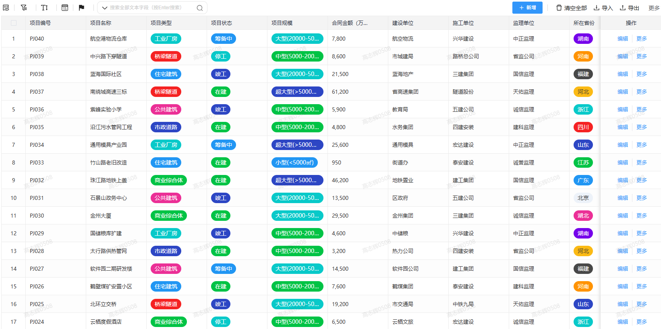The width and height of the screenshot is (661, 329).
Task: Open 更多 actions for row PJ033
Action: [x=642, y=162]
